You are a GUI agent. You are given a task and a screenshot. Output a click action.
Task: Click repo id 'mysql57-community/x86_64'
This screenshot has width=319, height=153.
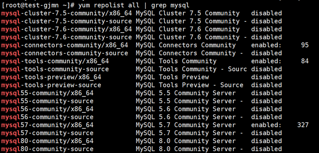point(47,125)
